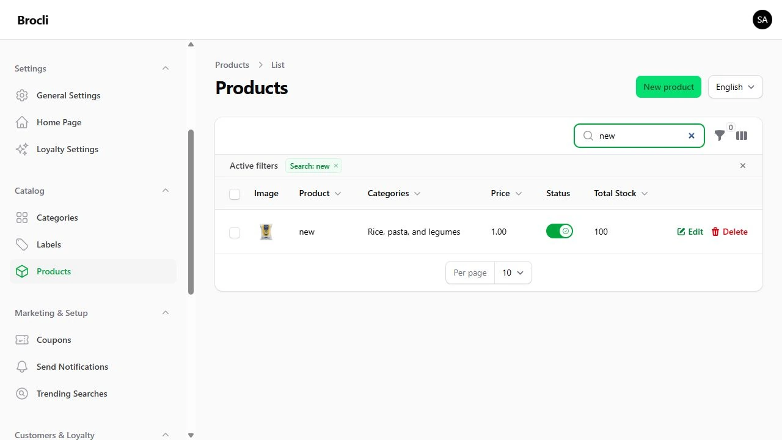Check the select-all checkbox in table header
This screenshot has width=782, height=440.
(235, 194)
